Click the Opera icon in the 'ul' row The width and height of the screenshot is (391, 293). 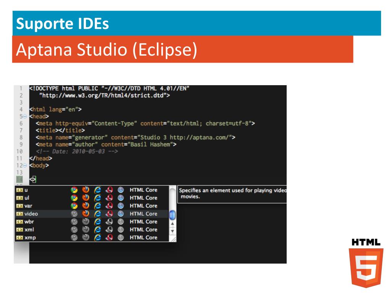(x=109, y=198)
